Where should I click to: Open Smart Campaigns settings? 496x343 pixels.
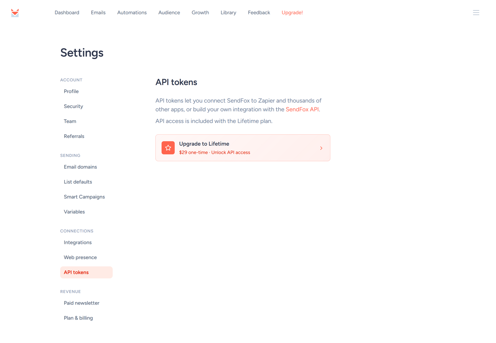pos(86,197)
